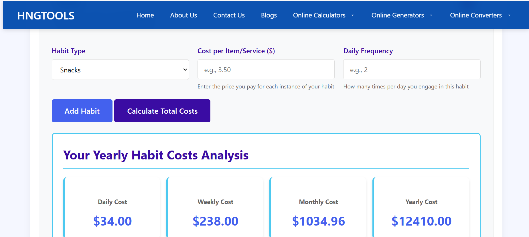Open the Contact Us page
This screenshot has width=529, height=237.
click(229, 15)
